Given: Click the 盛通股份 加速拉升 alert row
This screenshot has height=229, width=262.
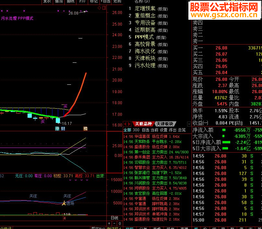Looking at the screenshot, I should point(151,220).
